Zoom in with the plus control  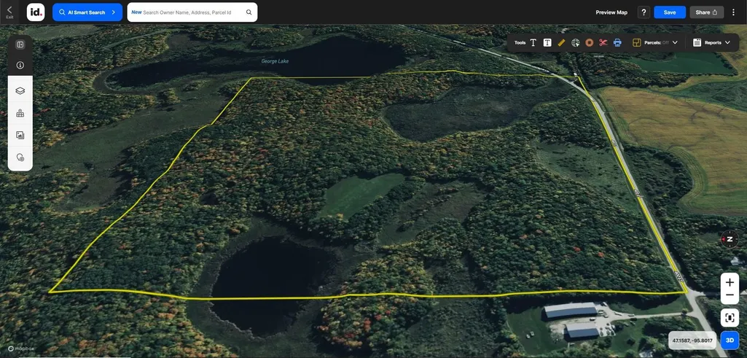click(x=730, y=282)
